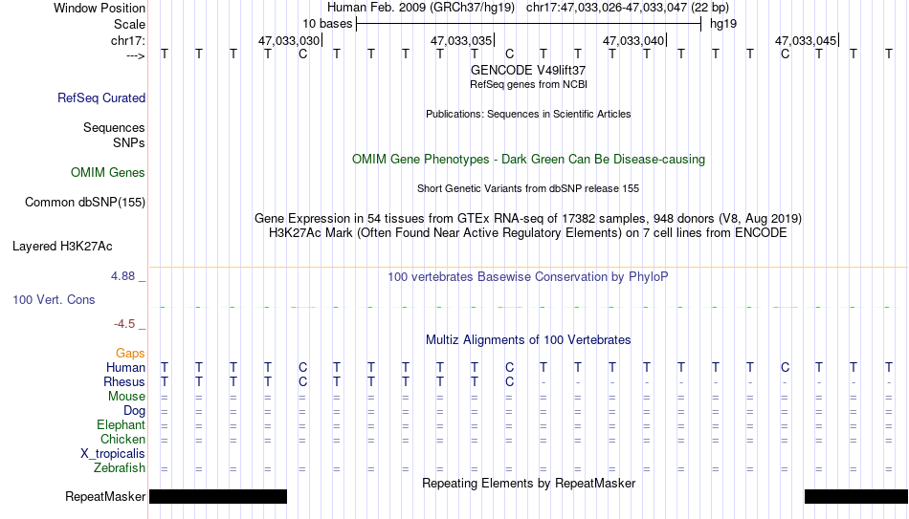This screenshot has height=519, width=909.
Task: Click the Common dbSNP(155) track label
Action: (x=85, y=203)
